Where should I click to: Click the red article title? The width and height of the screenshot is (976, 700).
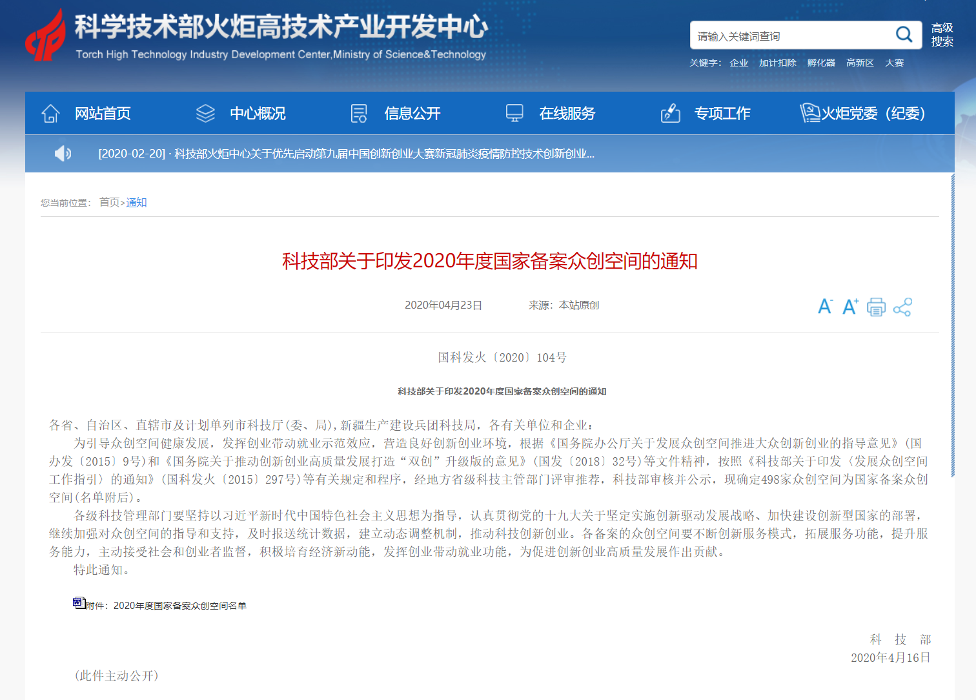click(x=489, y=261)
